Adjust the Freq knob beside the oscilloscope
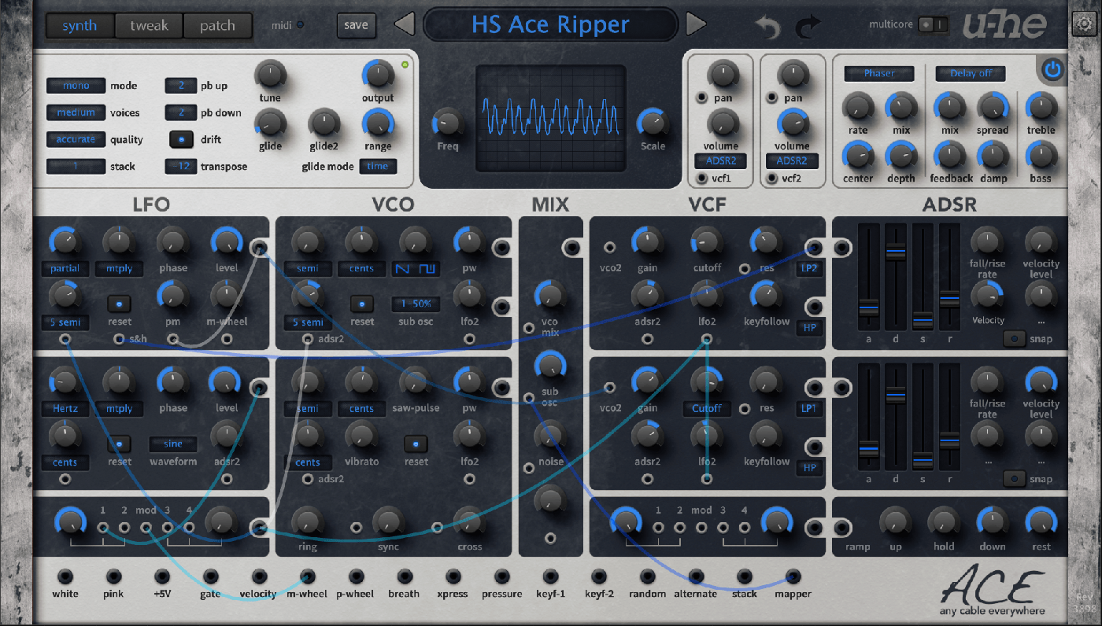The image size is (1102, 626). [446, 122]
